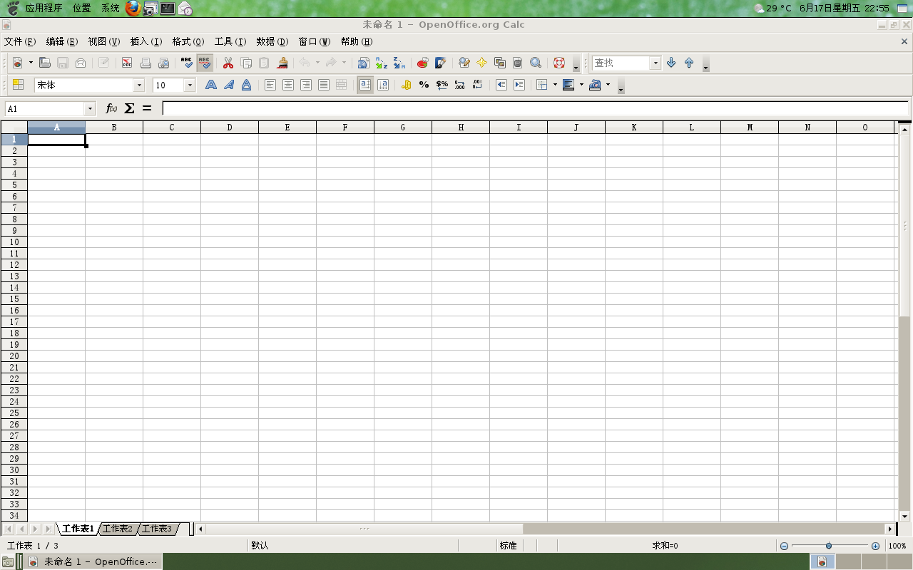Image resolution: width=913 pixels, height=570 pixels.
Task: Toggle justified alignment
Action: 324,85
